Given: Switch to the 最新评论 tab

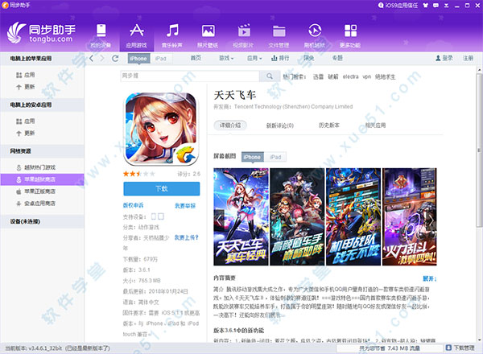Looking at the screenshot, I should pos(279,126).
